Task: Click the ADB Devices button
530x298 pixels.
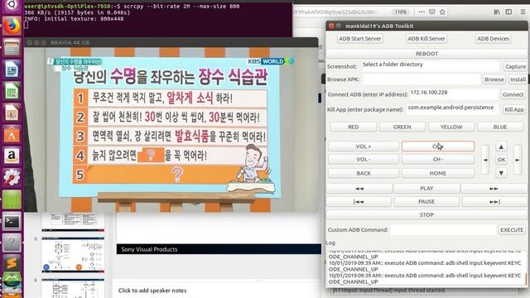Action: click(x=493, y=39)
